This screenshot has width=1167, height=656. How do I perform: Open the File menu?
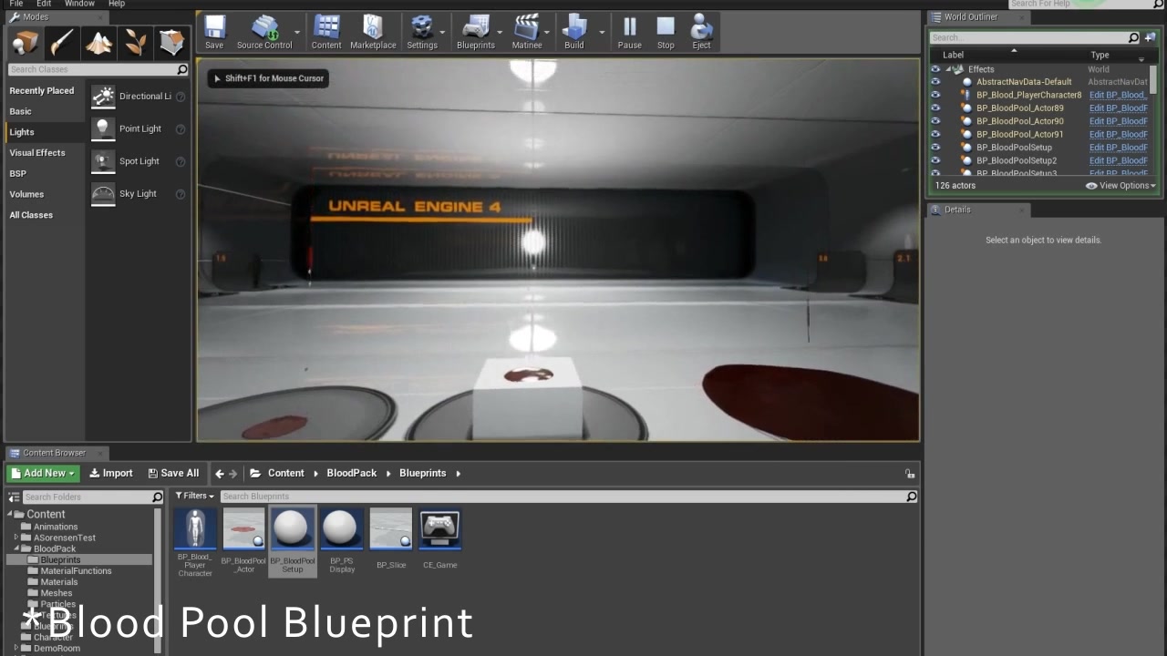[x=16, y=4]
